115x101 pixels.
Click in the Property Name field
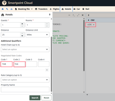[x=25, y=89]
